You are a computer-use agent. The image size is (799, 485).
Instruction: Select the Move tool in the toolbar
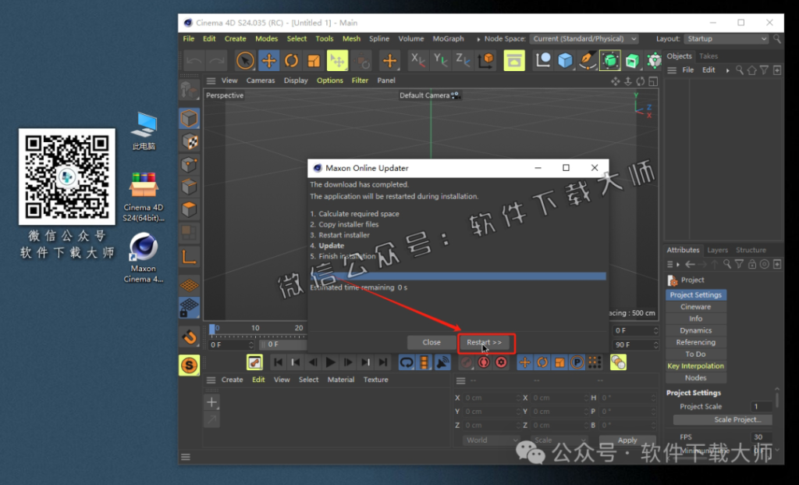tap(268, 60)
